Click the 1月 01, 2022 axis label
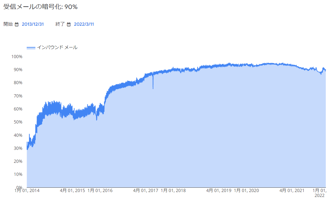Screen dimensions: 330x201 [x=320, y=193]
